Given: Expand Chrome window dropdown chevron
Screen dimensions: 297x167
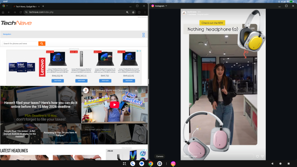Looking at the screenshot, I should [7, 6].
